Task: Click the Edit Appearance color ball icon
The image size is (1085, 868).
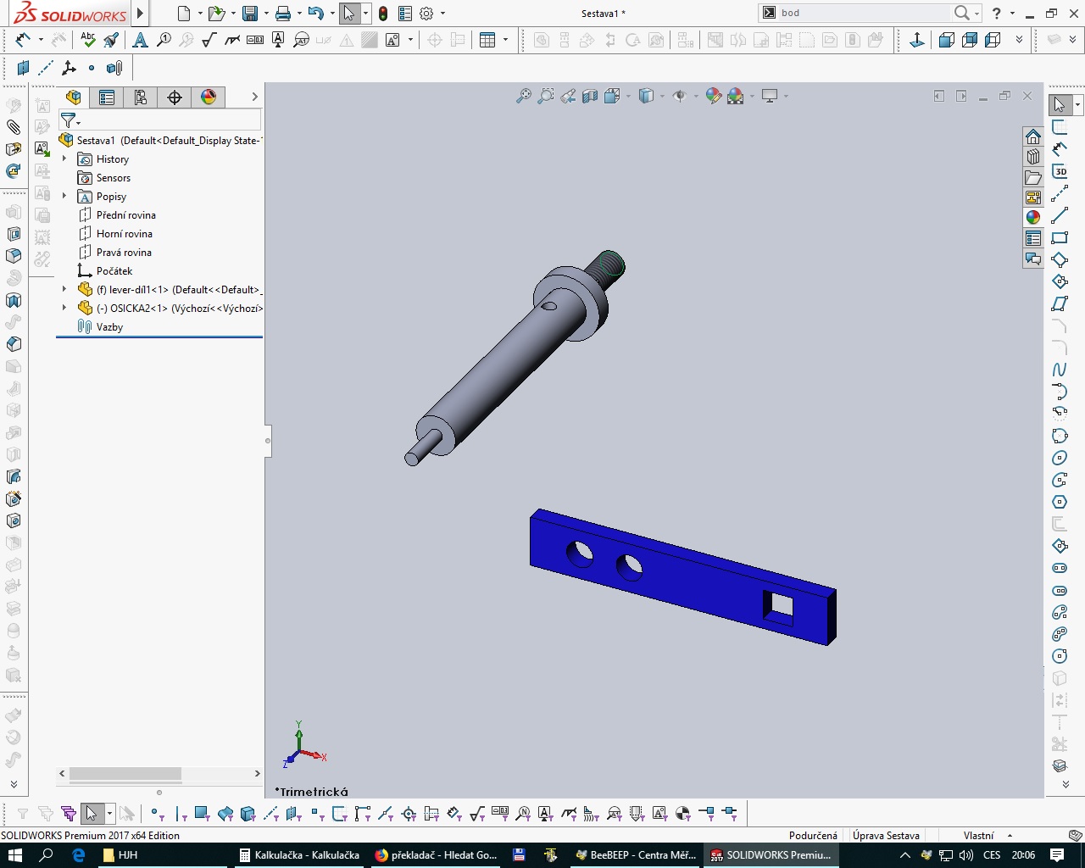Action: click(x=714, y=96)
